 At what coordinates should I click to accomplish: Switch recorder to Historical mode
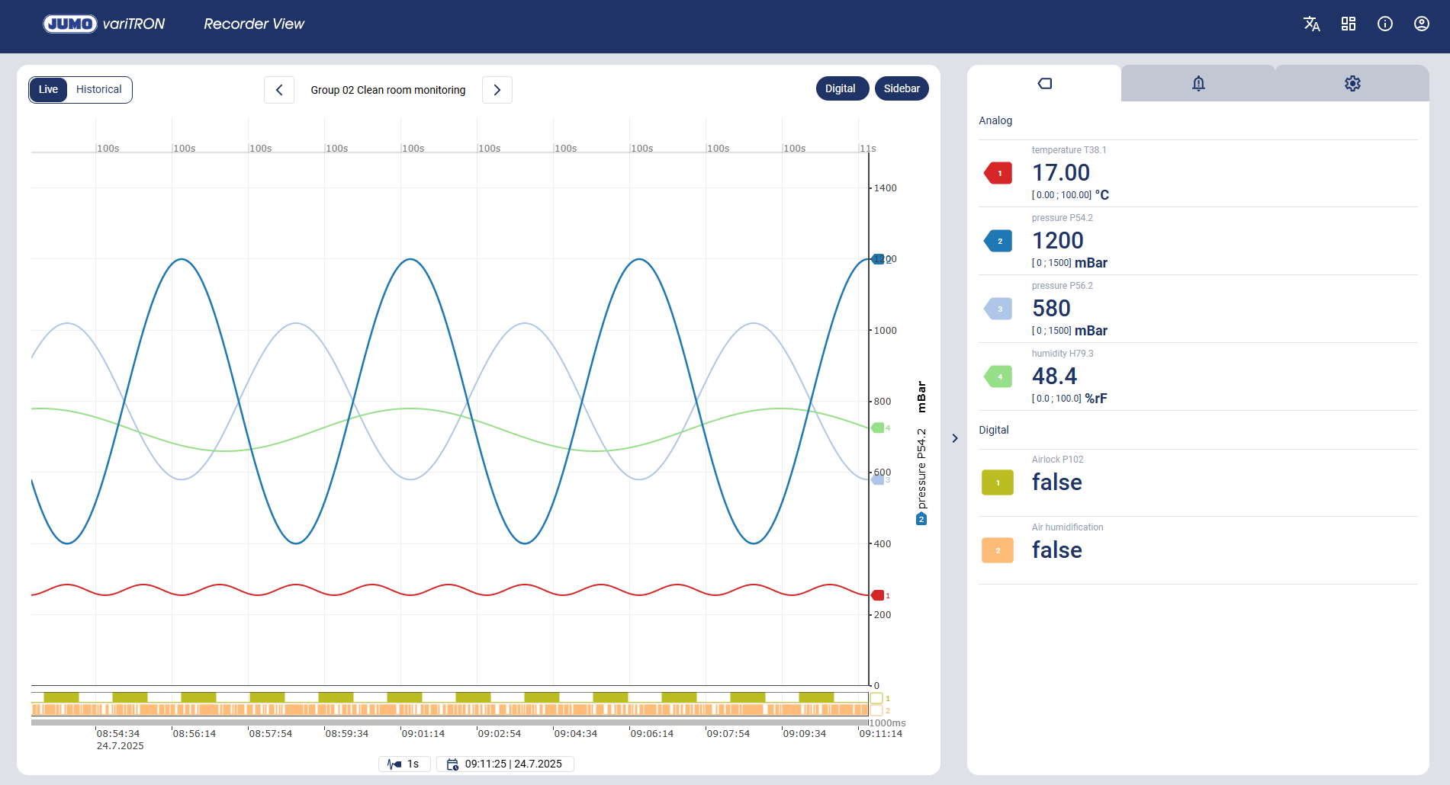click(x=99, y=89)
